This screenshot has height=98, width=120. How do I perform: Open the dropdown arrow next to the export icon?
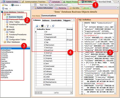point(45,26)
